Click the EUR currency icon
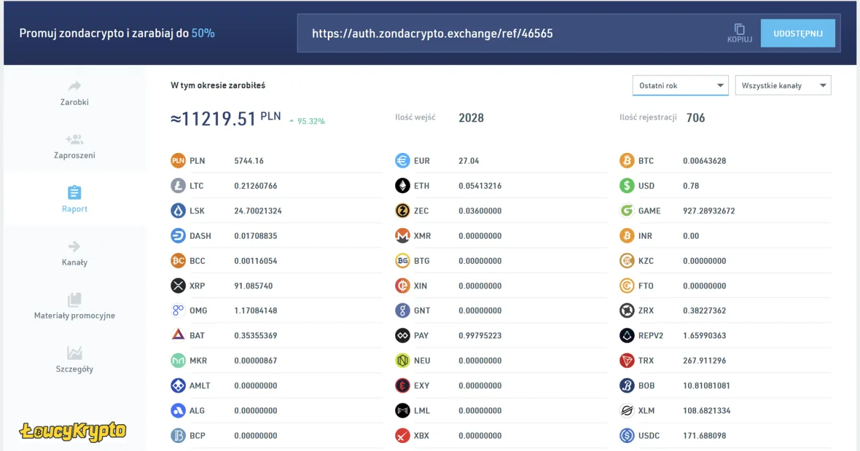The height and width of the screenshot is (451, 860). pyautogui.click(x=402, y=160)
